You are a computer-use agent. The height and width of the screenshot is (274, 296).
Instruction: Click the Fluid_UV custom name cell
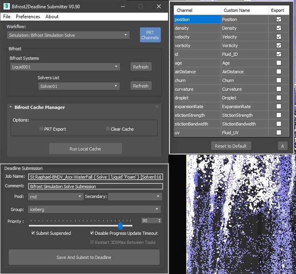[x=245, y=132]
